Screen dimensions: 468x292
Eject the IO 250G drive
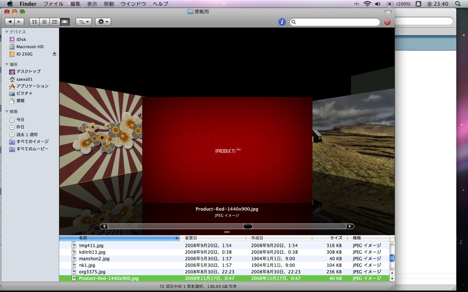click(x=54, y=54)
